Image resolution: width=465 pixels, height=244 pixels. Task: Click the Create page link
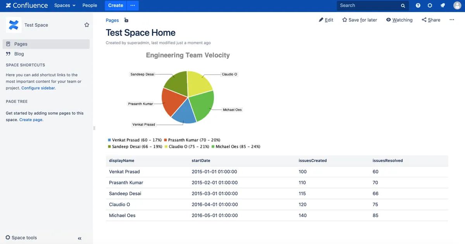coord(31,120)
